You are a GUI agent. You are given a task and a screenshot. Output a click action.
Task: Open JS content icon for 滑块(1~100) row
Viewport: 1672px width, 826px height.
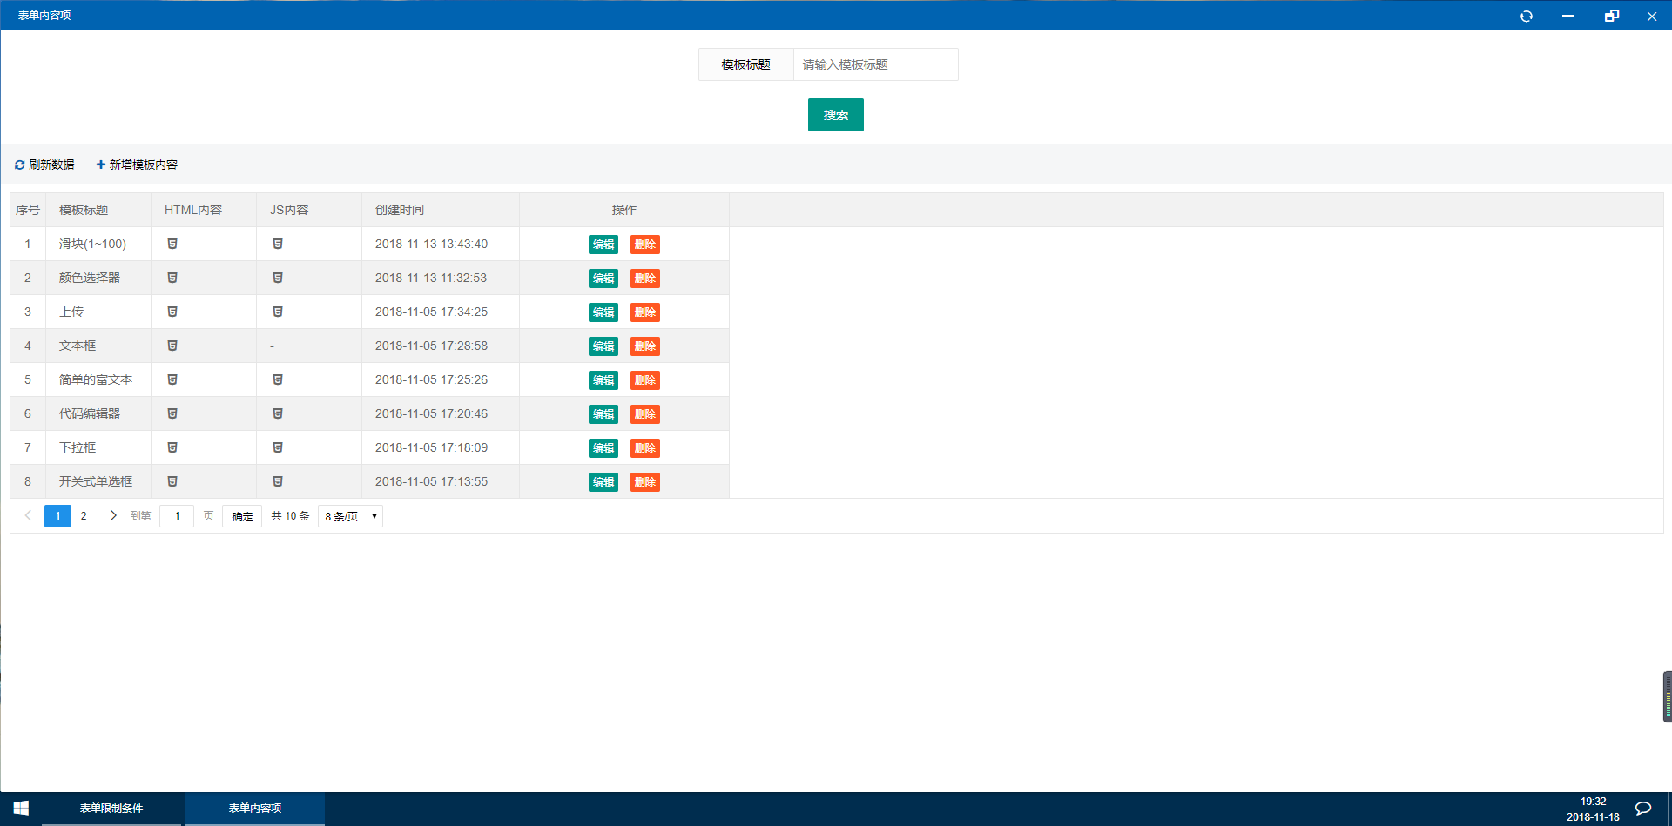(278, 244)
